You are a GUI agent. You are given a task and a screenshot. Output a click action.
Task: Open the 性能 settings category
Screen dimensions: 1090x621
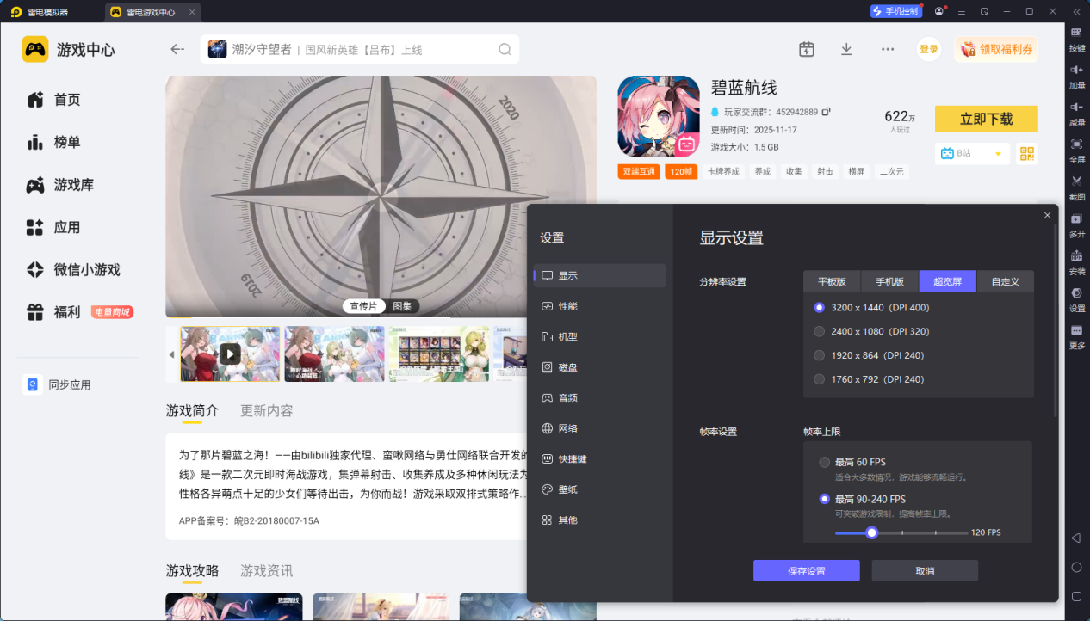click(567, 306)
